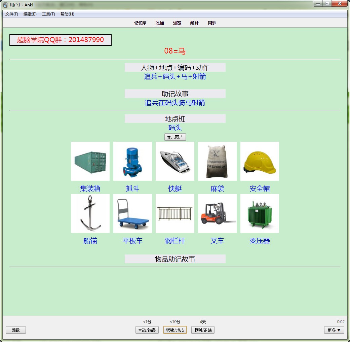The height and width of the screenshot is (342, 350).
Task: Click the 平板车 label
Action: (x=132, y=241)
